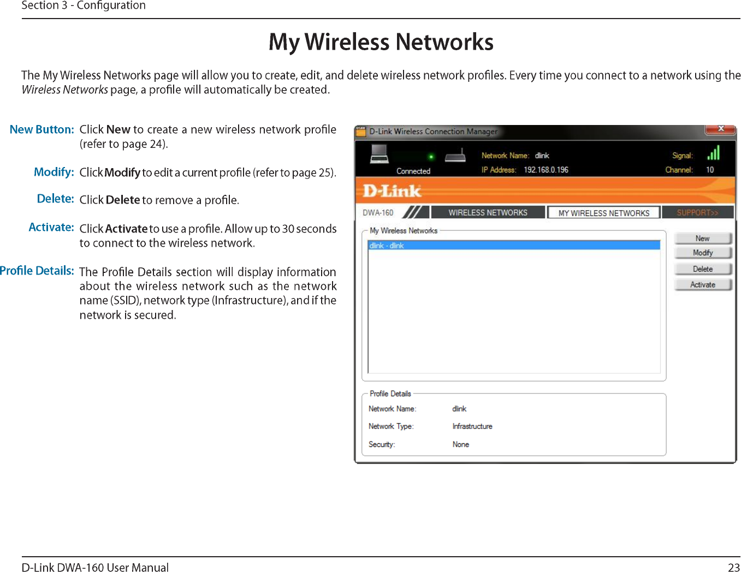Click New to create a profile
Viewport: 741px width, 572px height.
[x=703, y=239]
